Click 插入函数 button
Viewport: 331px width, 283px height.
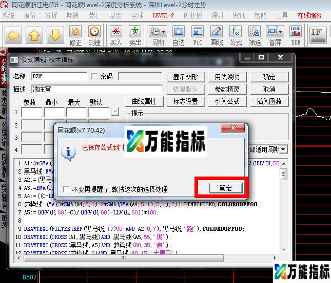click(269, 101)
